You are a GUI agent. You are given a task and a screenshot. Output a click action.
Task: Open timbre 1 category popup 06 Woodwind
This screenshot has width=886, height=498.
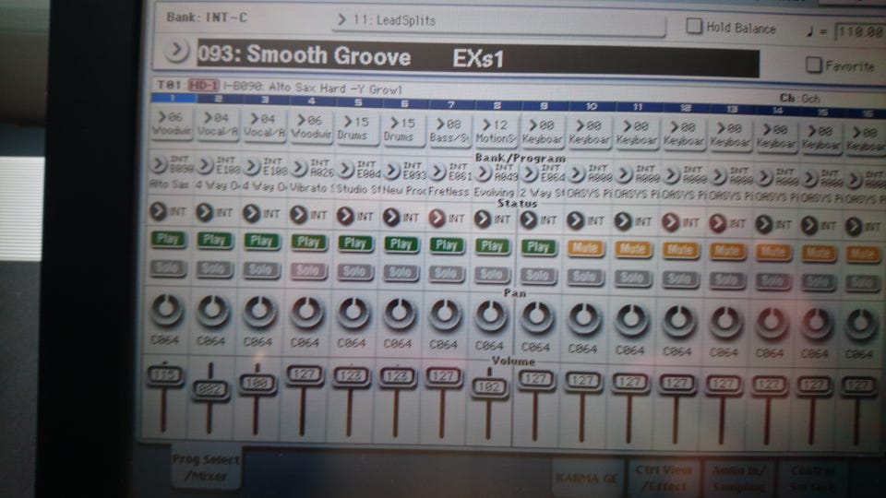(172, 124)
